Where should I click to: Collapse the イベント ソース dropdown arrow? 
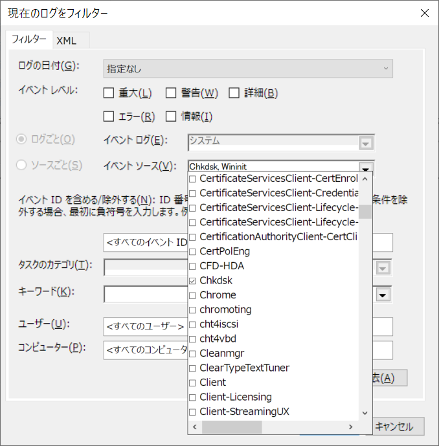[x=366, y=168]
